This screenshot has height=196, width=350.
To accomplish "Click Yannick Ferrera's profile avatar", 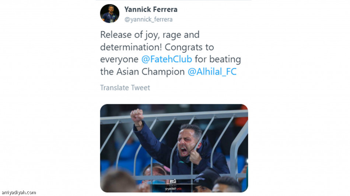I will (x=109, y=14).
